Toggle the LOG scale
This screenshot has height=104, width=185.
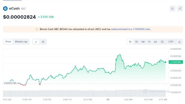coord(171,42)
